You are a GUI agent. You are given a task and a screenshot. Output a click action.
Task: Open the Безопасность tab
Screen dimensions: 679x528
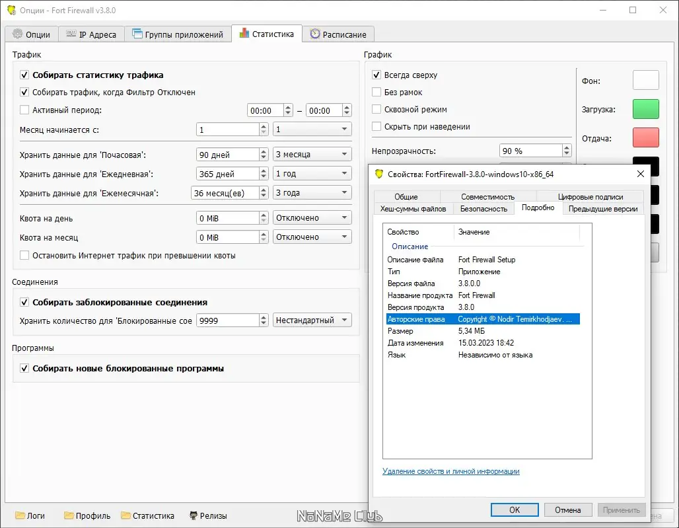pyautogui.click(x=483, y=209)
